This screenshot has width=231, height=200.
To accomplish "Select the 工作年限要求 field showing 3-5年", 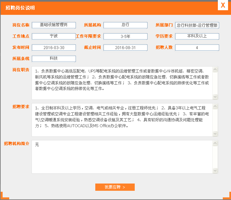I will 125,37.
